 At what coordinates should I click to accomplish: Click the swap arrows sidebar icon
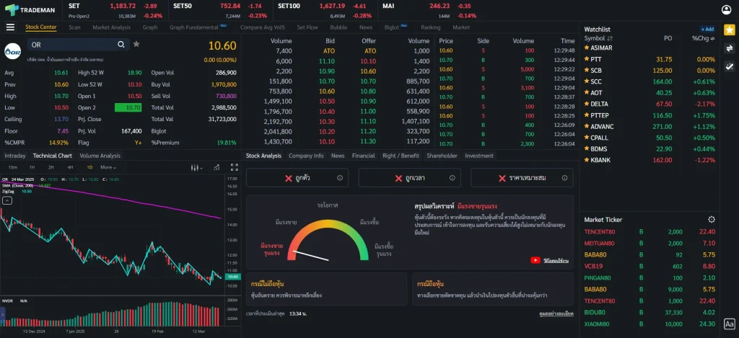coord(729,48)
